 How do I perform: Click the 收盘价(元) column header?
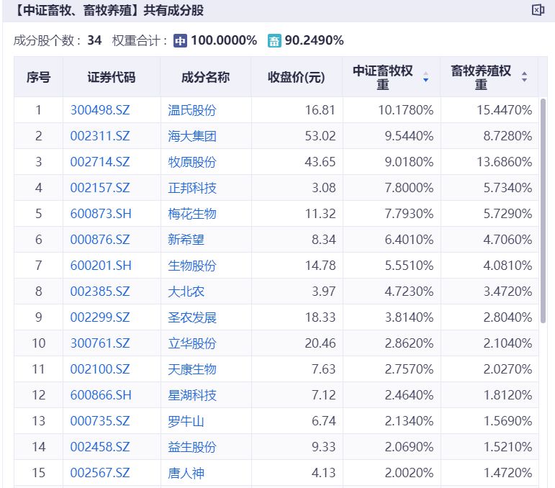click(x=297, y=77)
